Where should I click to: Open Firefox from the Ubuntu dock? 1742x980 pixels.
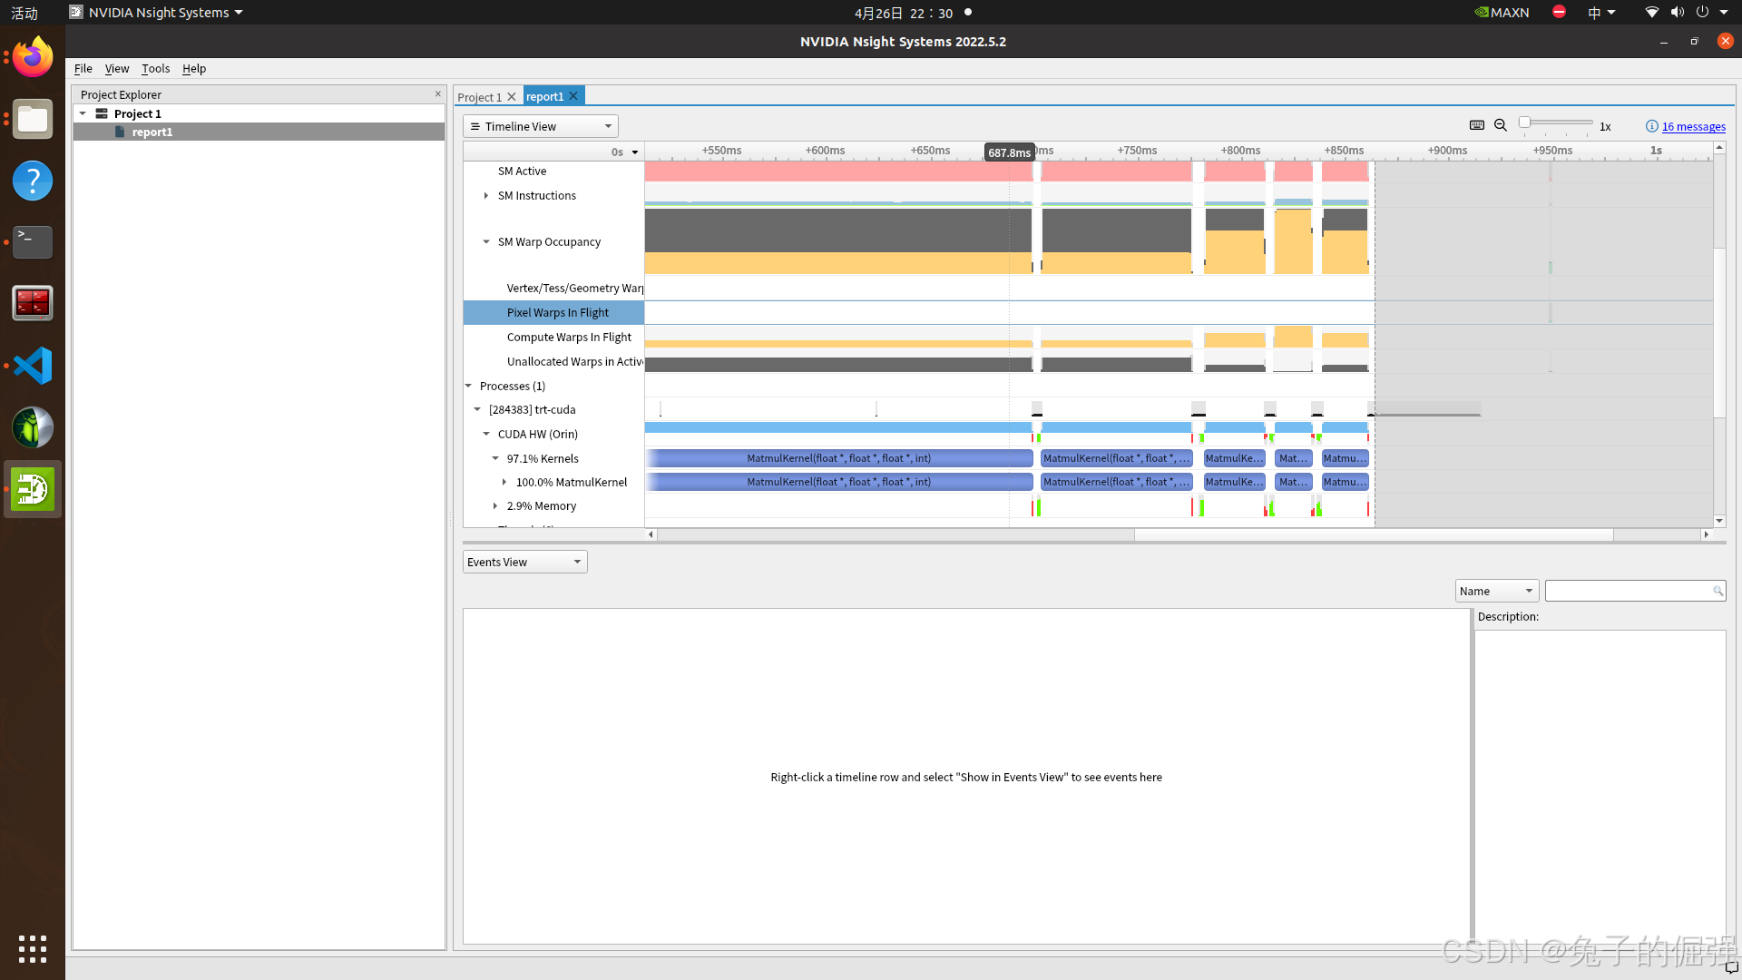(x=33, y=57)
